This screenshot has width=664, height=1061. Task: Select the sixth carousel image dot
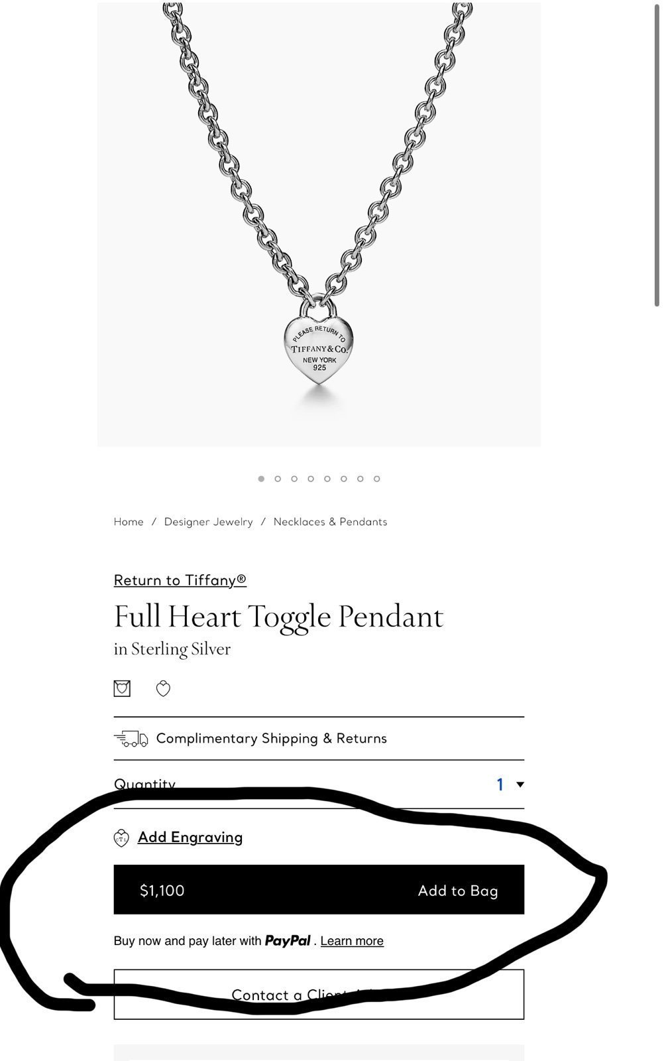coord(344,479)
